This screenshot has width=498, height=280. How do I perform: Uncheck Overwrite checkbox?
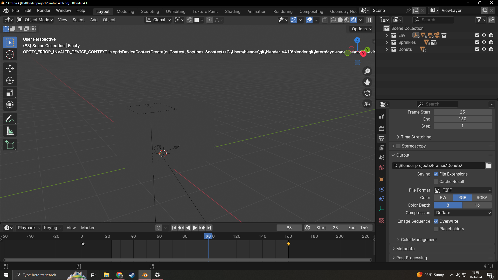(x=436, y=221)
